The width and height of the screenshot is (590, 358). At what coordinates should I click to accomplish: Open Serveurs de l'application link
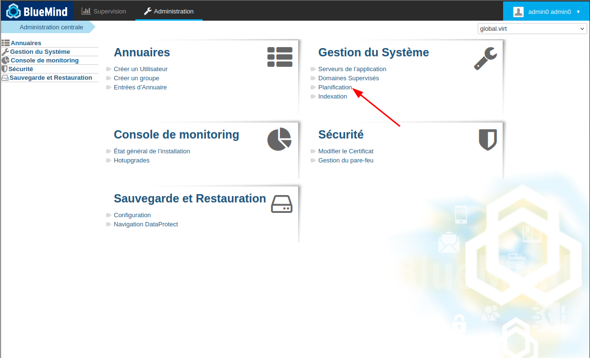tap(352, 69)
